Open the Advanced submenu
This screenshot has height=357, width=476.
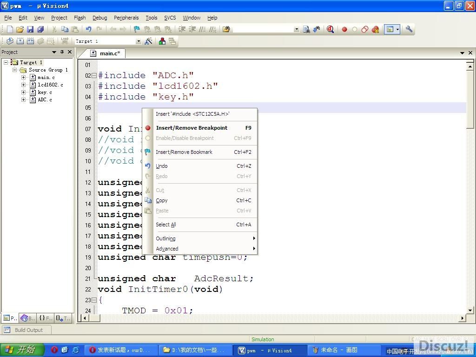pos(200,249)
